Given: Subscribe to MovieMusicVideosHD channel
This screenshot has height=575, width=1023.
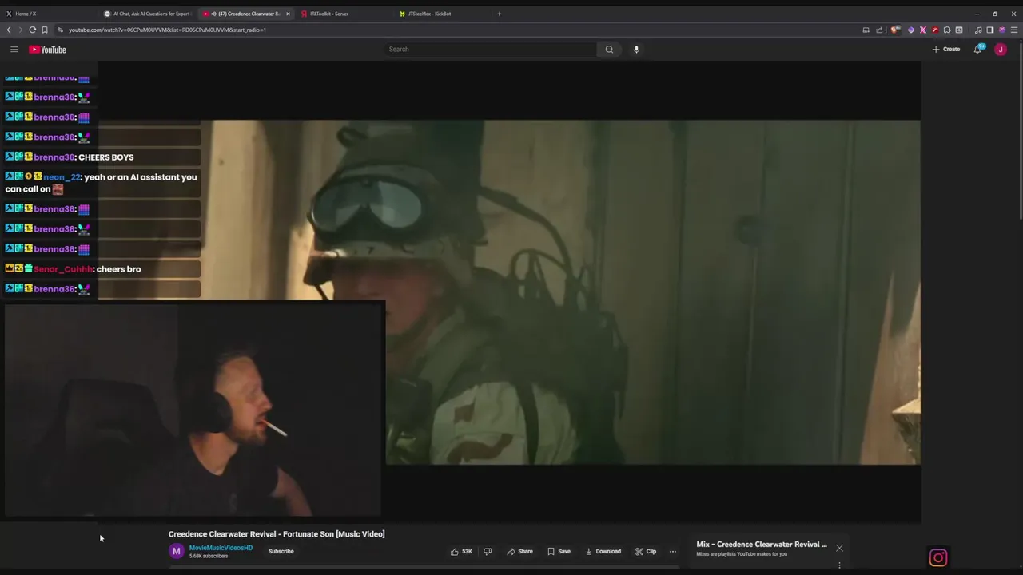Looking at the screenshot, I should tap(281, 551).
